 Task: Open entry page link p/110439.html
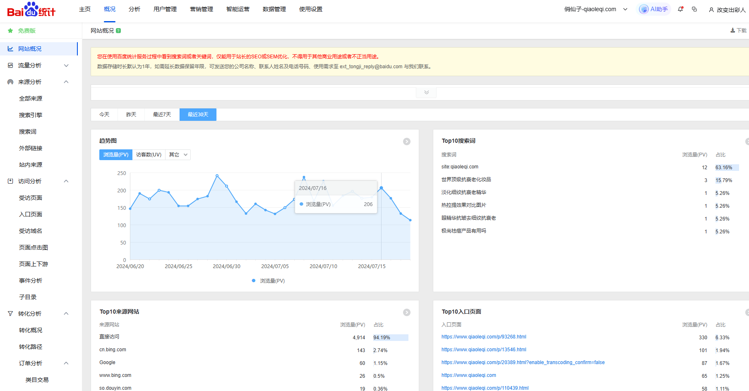(x=485, y=388)
